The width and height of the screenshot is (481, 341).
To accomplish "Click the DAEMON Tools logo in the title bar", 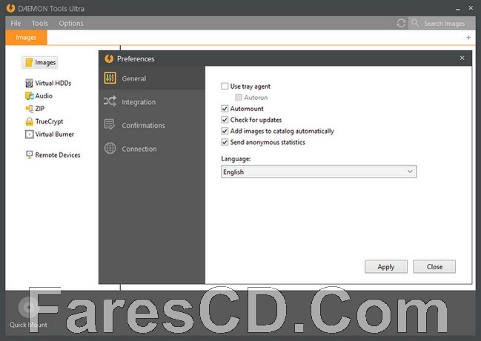I will coord(10,8).
